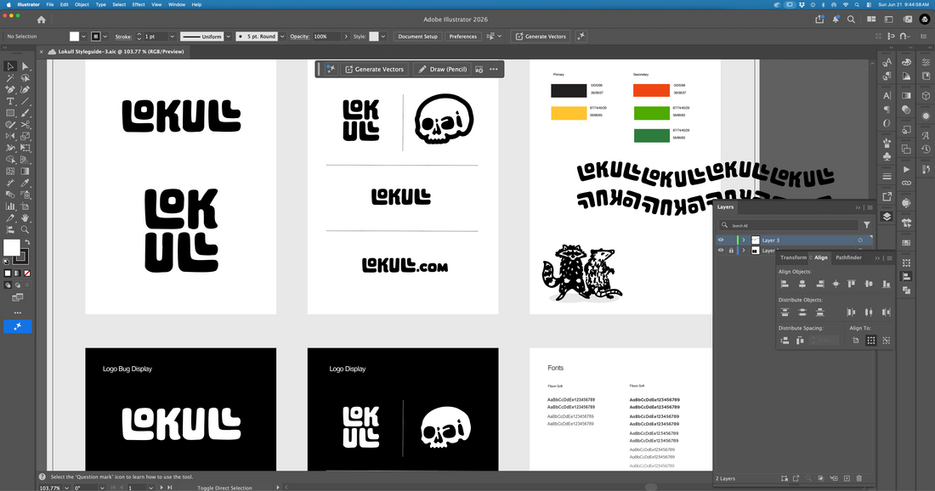The width and height of the screenshot is (935, 491).
Task: Set fill mode to None (red slash)
Action: [27, 274]
